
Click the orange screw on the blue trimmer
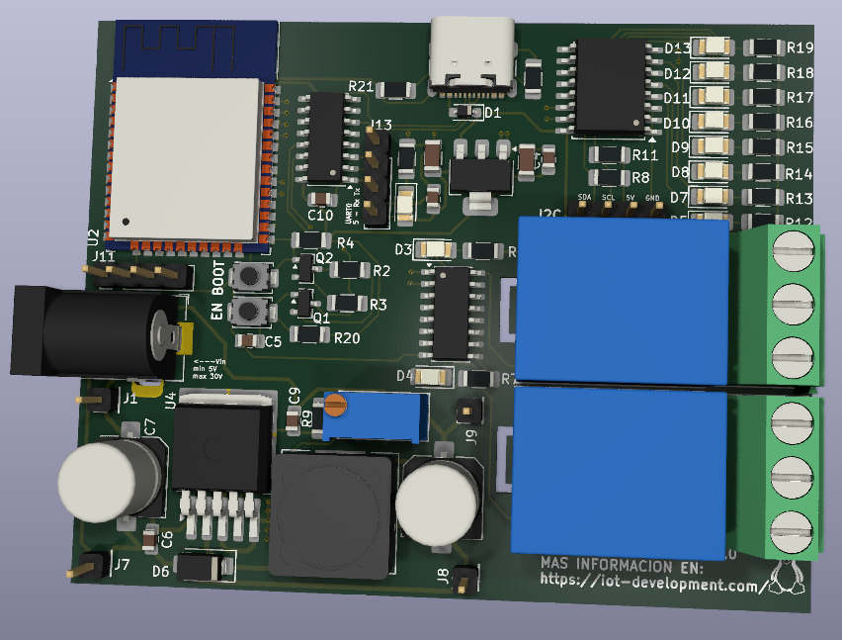tap(335, 404)
